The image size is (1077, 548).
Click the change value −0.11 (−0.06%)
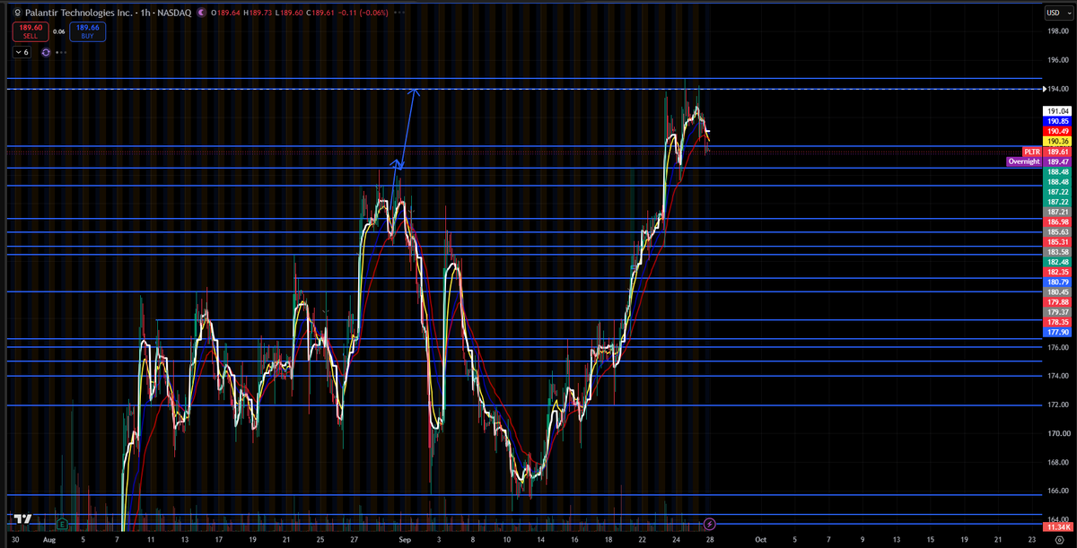(362, 12)
